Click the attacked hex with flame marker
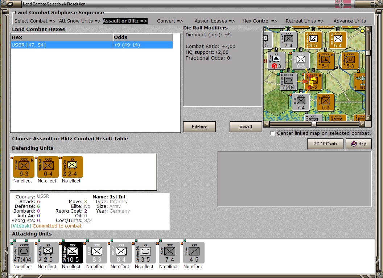383x278 pixels. pos(313,81)
